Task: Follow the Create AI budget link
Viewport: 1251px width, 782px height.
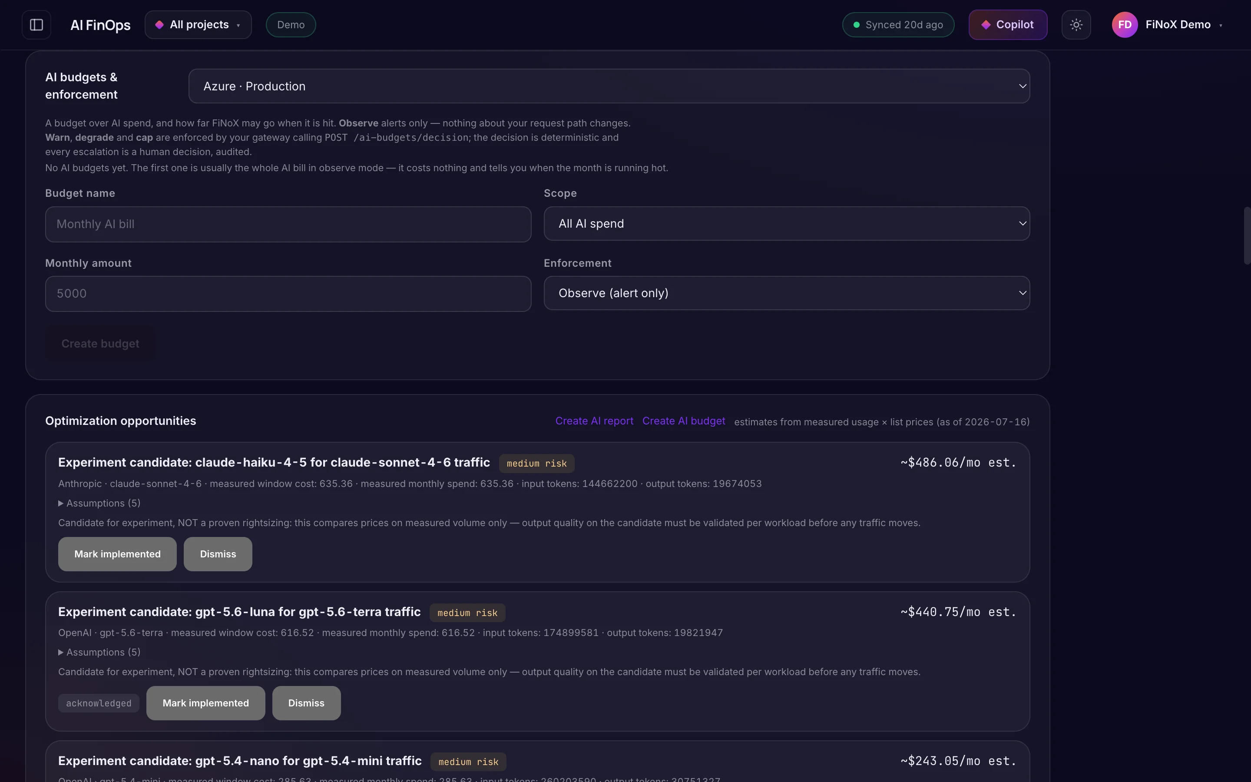Action: (x=683, y=421)
